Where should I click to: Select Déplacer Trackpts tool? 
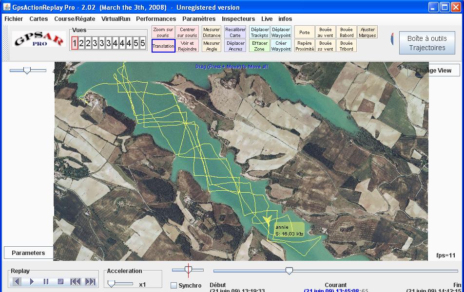click(x=259, y=32)
